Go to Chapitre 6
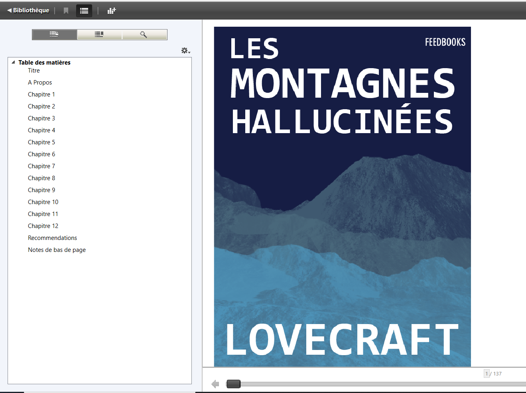Image resolution: width=526 pixels, height=393 pixels. [41, 154]
